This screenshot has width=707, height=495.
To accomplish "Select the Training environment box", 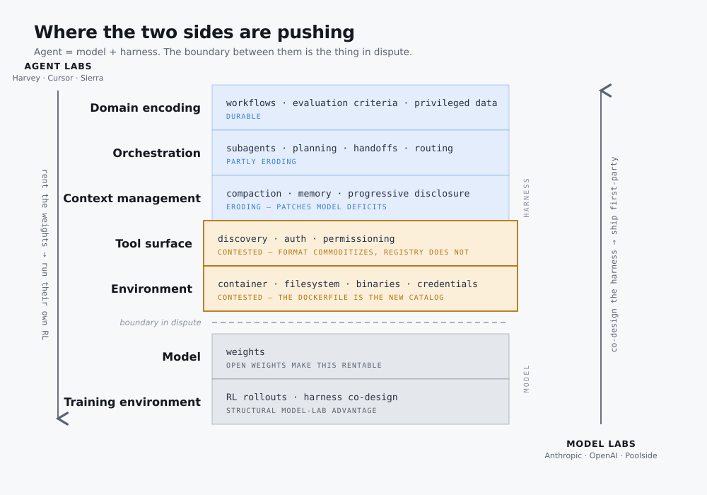I will coord(361,402).
